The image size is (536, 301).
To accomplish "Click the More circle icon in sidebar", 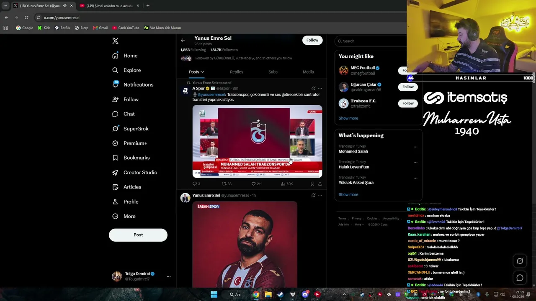I will [x=115, y=216].
